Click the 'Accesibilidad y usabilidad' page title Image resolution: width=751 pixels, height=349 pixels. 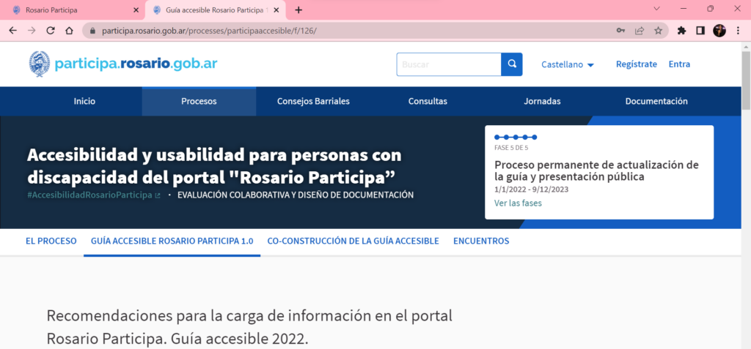point(214,166)
